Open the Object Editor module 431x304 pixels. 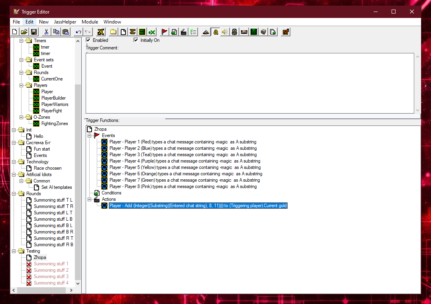[x=235, y=32]
